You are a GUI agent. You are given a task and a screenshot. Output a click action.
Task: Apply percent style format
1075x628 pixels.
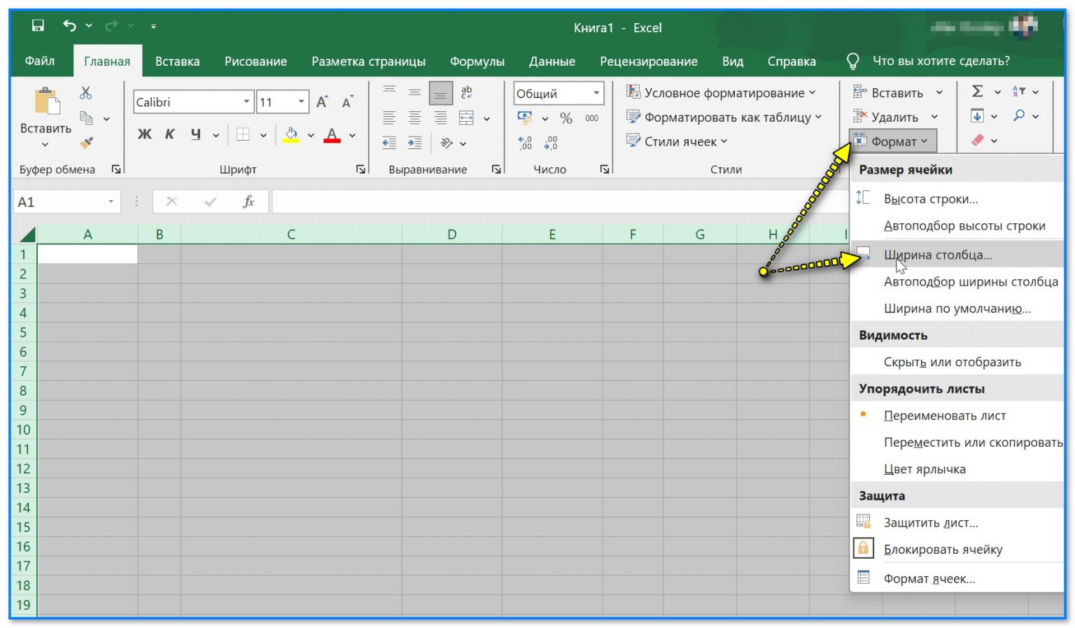[566, 118]
